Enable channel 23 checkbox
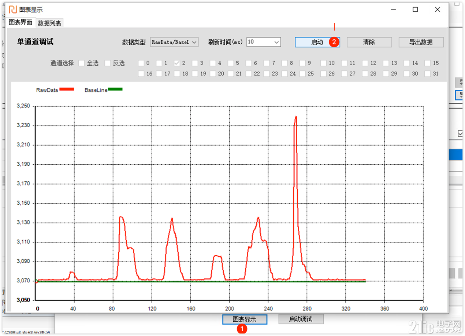Image resolution: width=465 pixels, height=336 pixels. [267, 74]
